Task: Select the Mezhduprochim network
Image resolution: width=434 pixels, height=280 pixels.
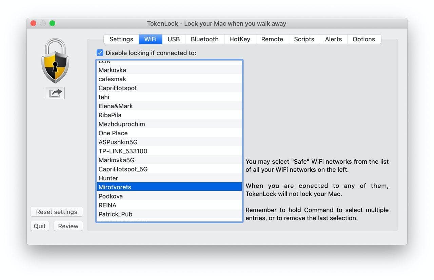Action: [x=169, y=124]
